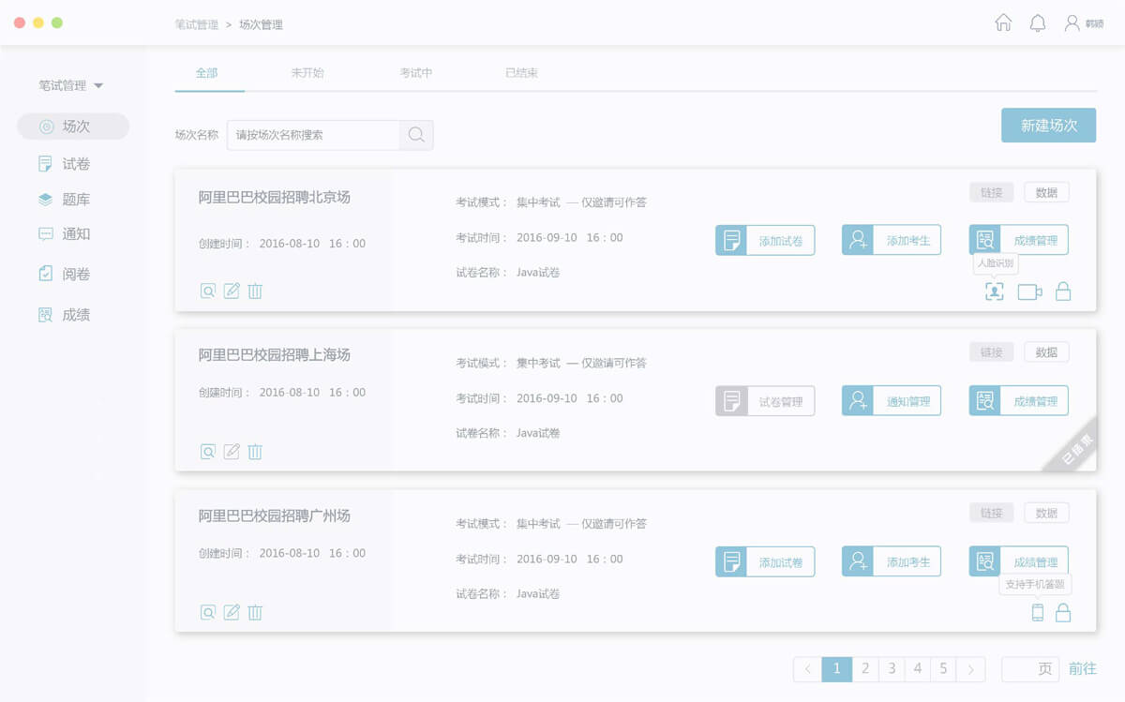1125x702 pixels.
Task: Focus the 场次名称 search field
Action: tap(313, 135)
